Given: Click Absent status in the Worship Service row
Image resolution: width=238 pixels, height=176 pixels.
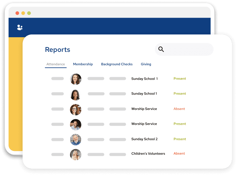Looking at the screenshot, I should point(179,109).
